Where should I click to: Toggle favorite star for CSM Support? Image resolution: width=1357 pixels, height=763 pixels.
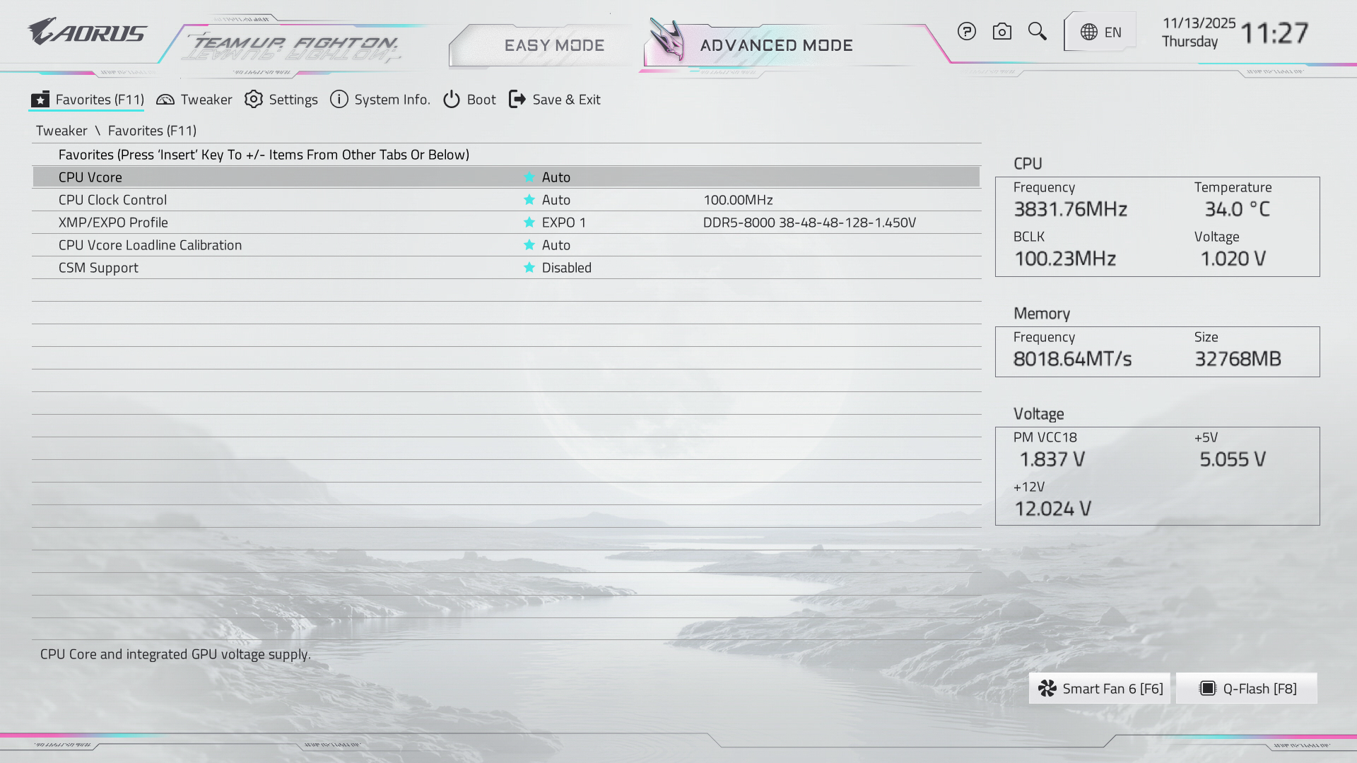[x=529, y=268]
